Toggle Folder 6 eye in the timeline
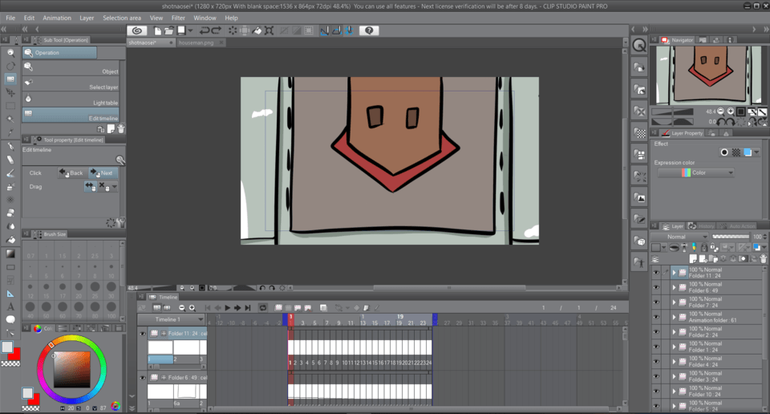The width and height of the screenshot is (770, 414). [143, 378]
